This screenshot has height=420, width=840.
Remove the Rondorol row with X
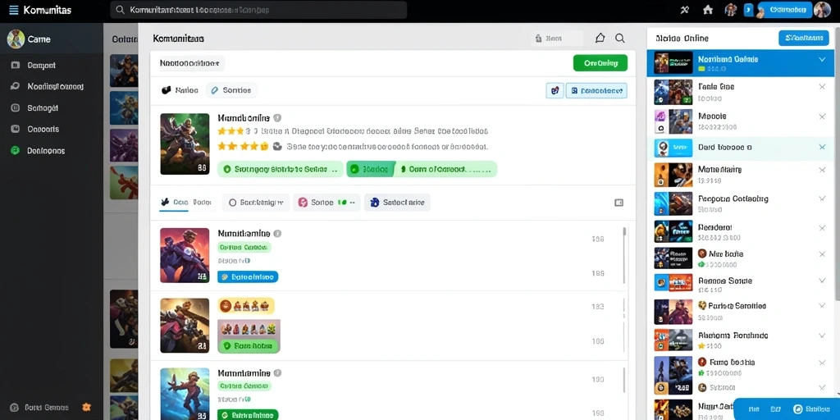pyautogui.click(x=822, y=228)
